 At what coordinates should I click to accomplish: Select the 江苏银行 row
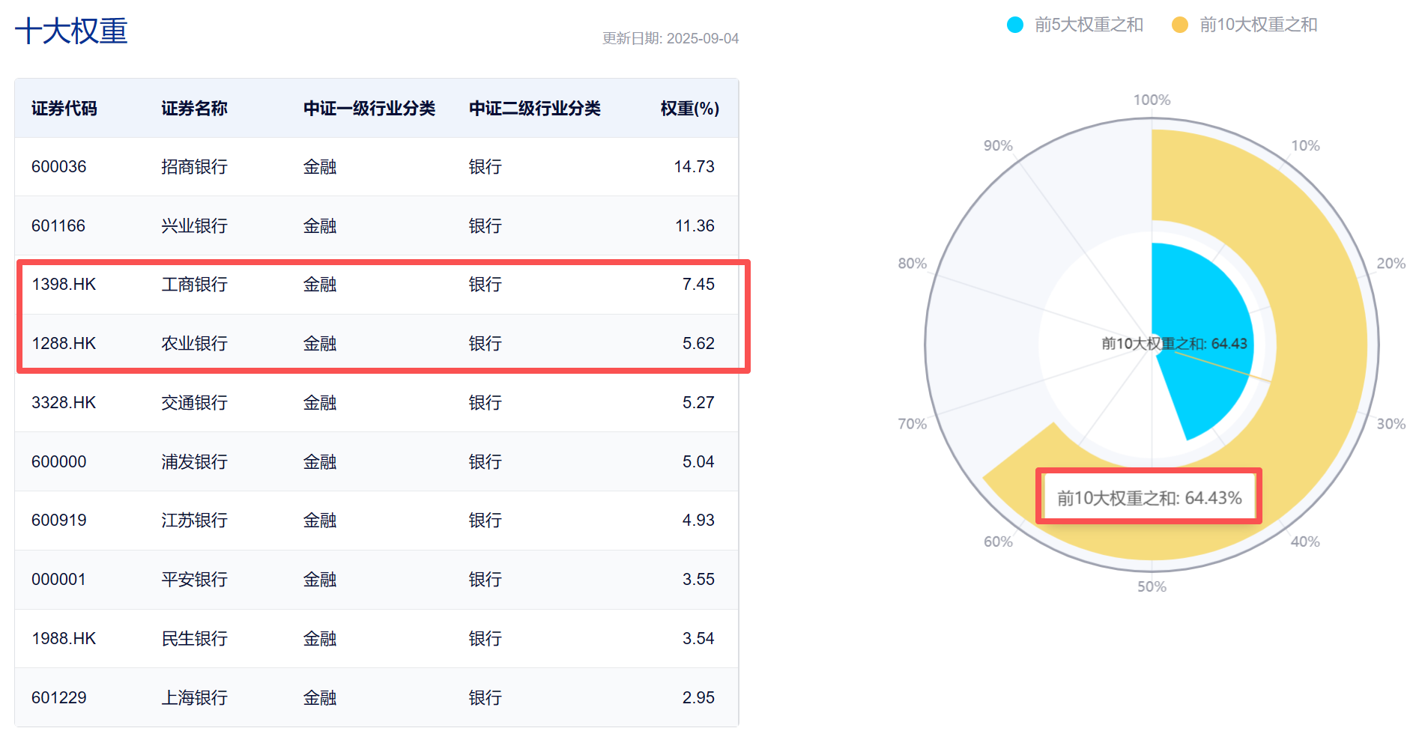[x=377, y=521]
